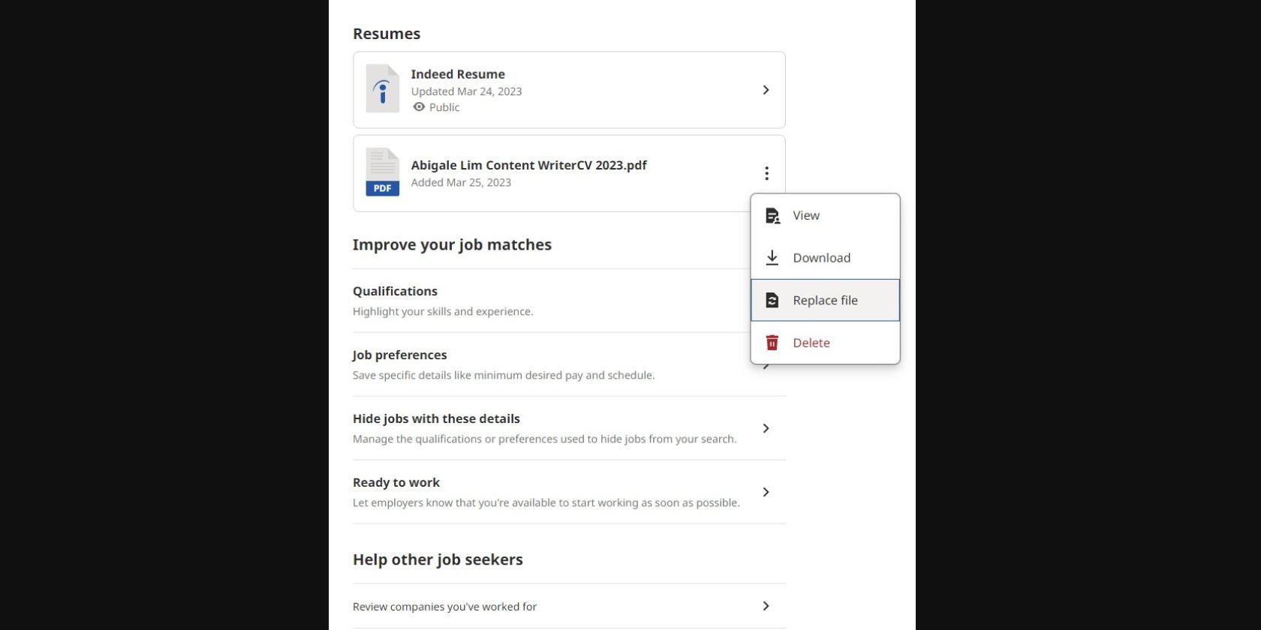Click the Indeed Resume logo icon
This screenshot has width=1261, height=630.
click(x=382, y=89)
